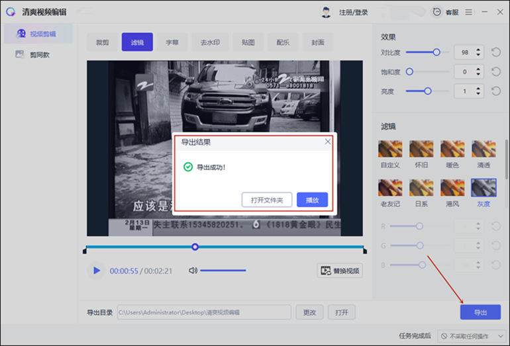This screenshot has height=346, width=510.
Task: Increase 对比度 with the stepper arrows
Action: tap(478, 50)
